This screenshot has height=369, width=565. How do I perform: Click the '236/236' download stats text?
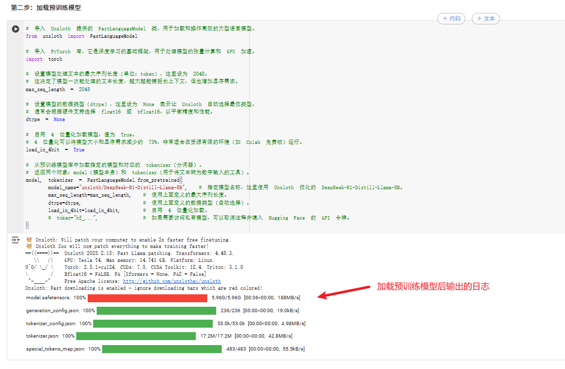[x=230, y=310]
